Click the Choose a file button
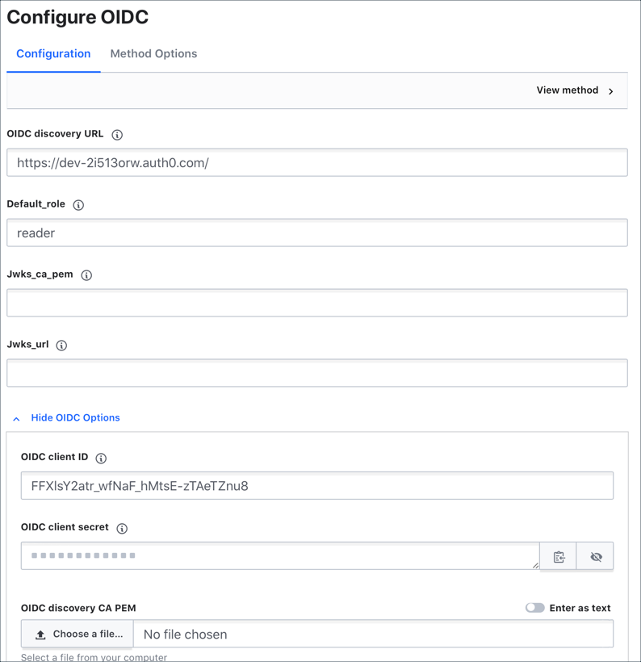Screen dimensions: 641x662 [x=78, y=634]
